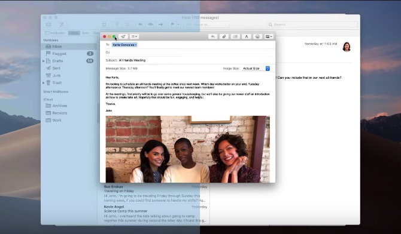
Task: Click the Archive icon in main Mail toolbar
Action: pos(104,24)
